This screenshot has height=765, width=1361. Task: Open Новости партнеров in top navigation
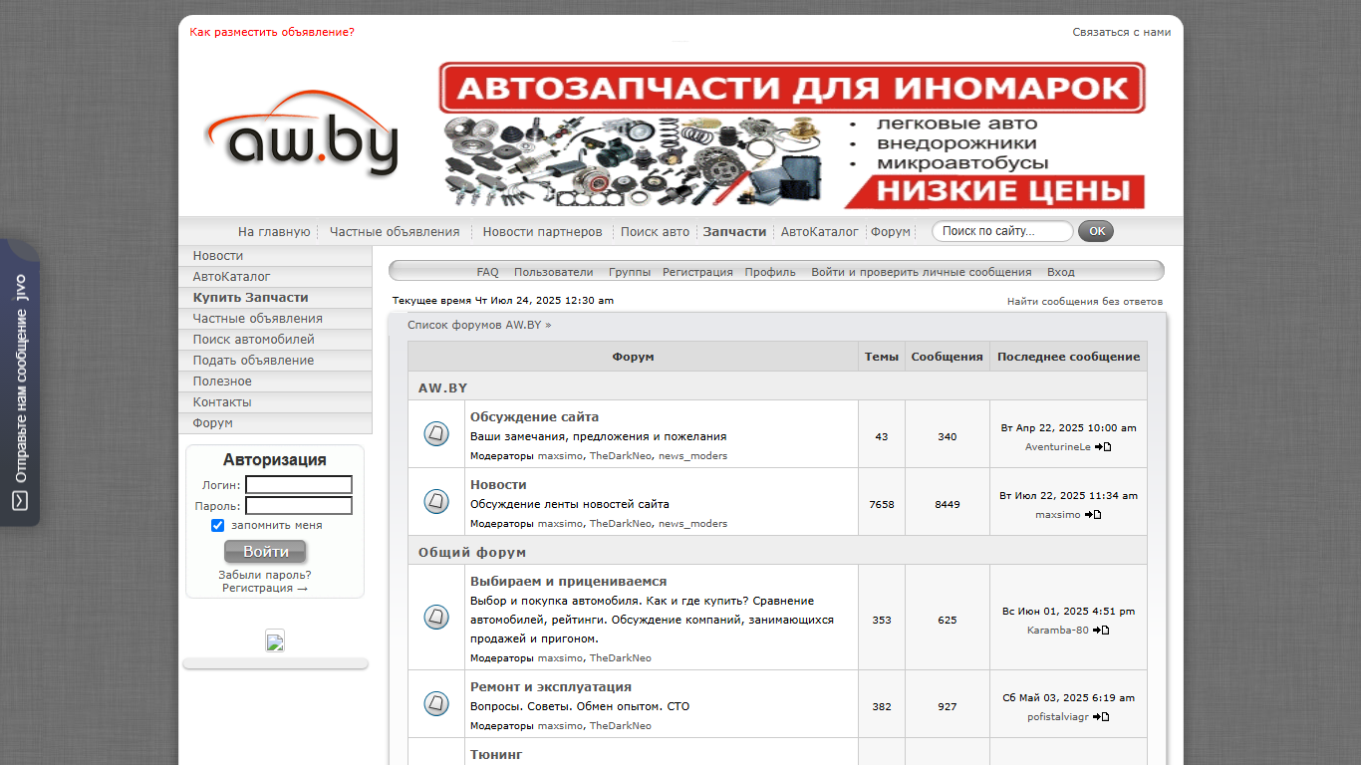click(543, 232)
